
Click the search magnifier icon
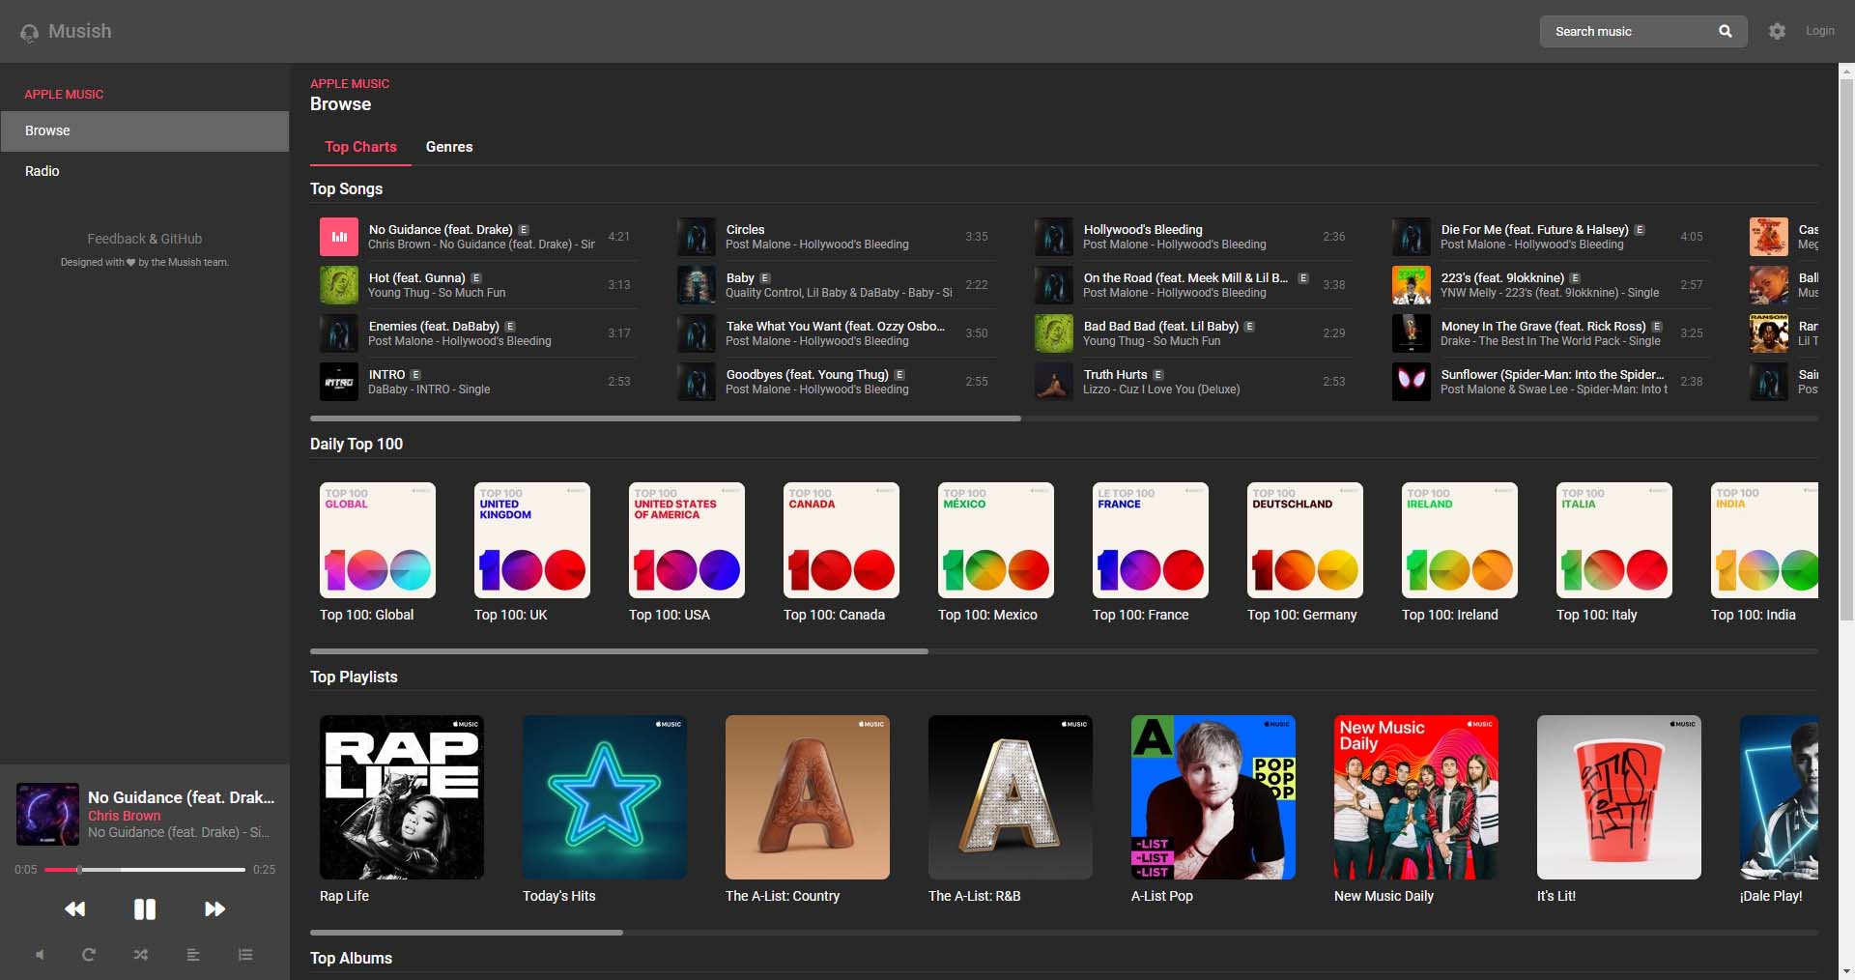[1726, 31]
